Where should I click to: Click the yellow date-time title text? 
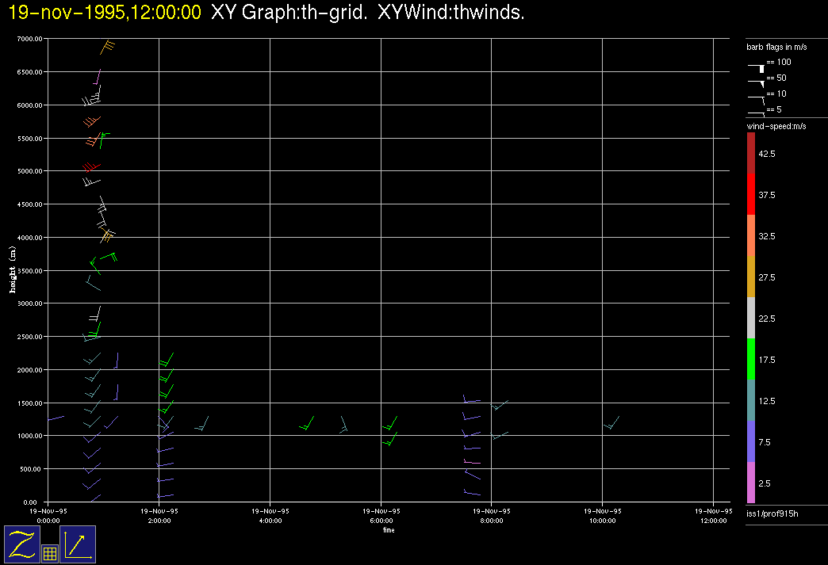pyautogui.click(x=105, y=13)
